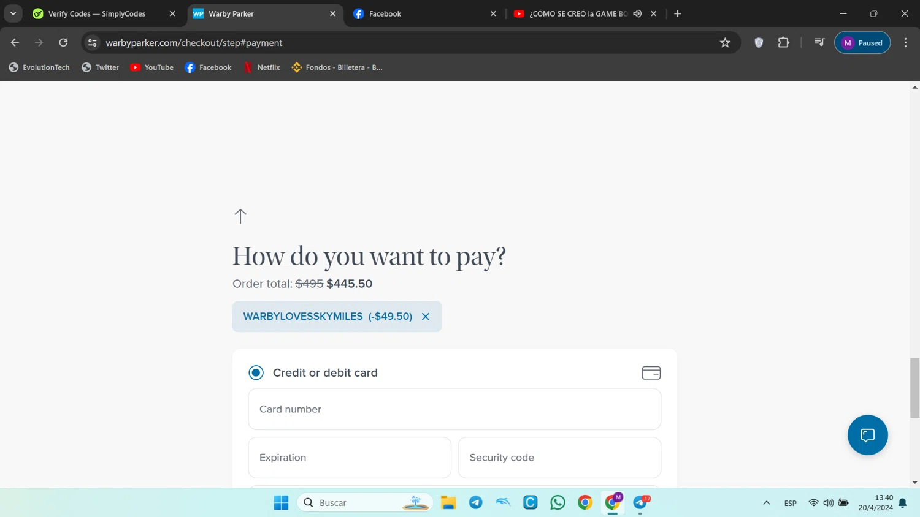This screenshot has width=920, height=517.
Task: Close the Facebook tab
Action: click(493, 13)
